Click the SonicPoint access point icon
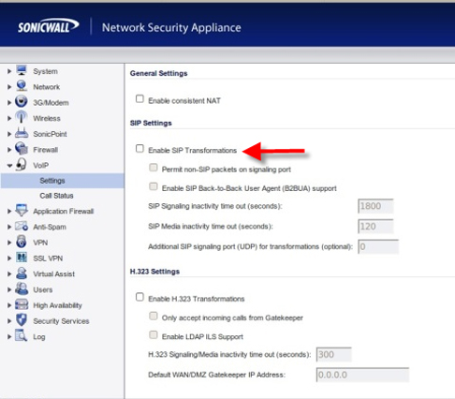The height and width of the screenshot is (399, 455). [x=22, y=133]
